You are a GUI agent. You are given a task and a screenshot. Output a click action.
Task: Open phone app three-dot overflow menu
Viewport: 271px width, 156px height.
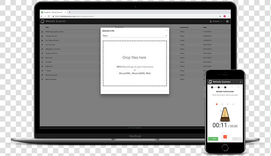pyautogui.click(x=240, y=82)
